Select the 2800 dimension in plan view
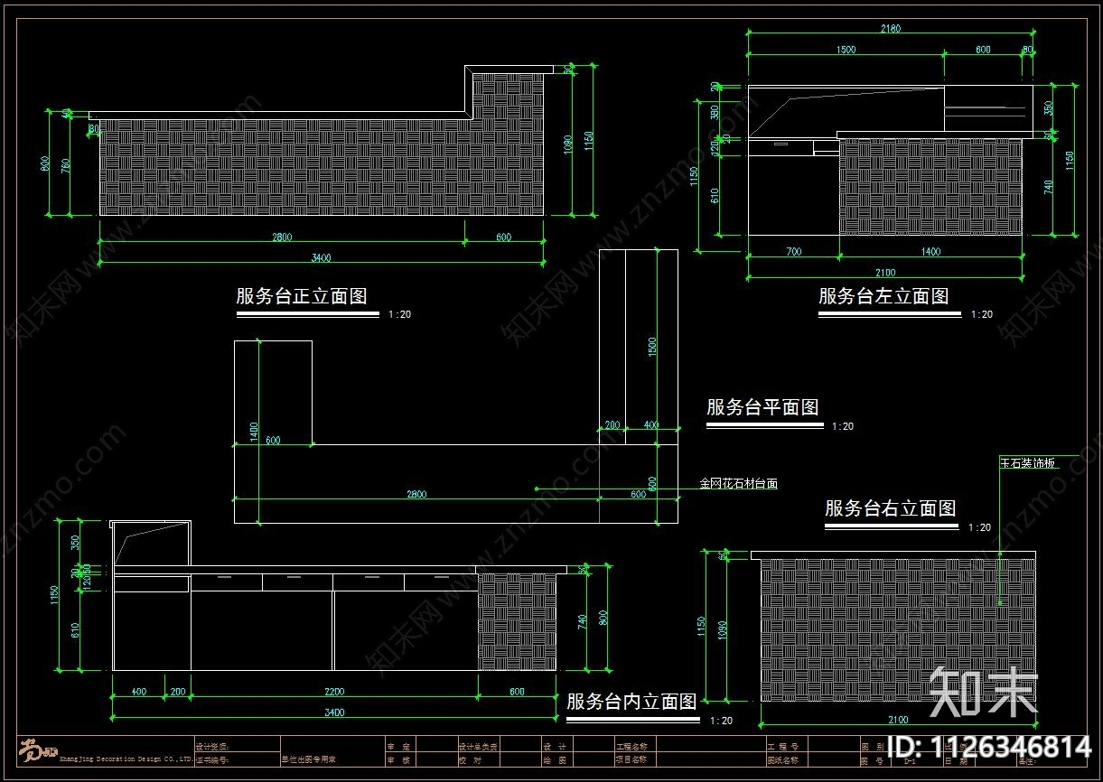Screen dimensions: 1103x782 pyautogui.click(x=416, y=495)
